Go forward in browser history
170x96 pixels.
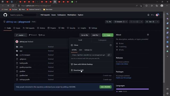8,6
